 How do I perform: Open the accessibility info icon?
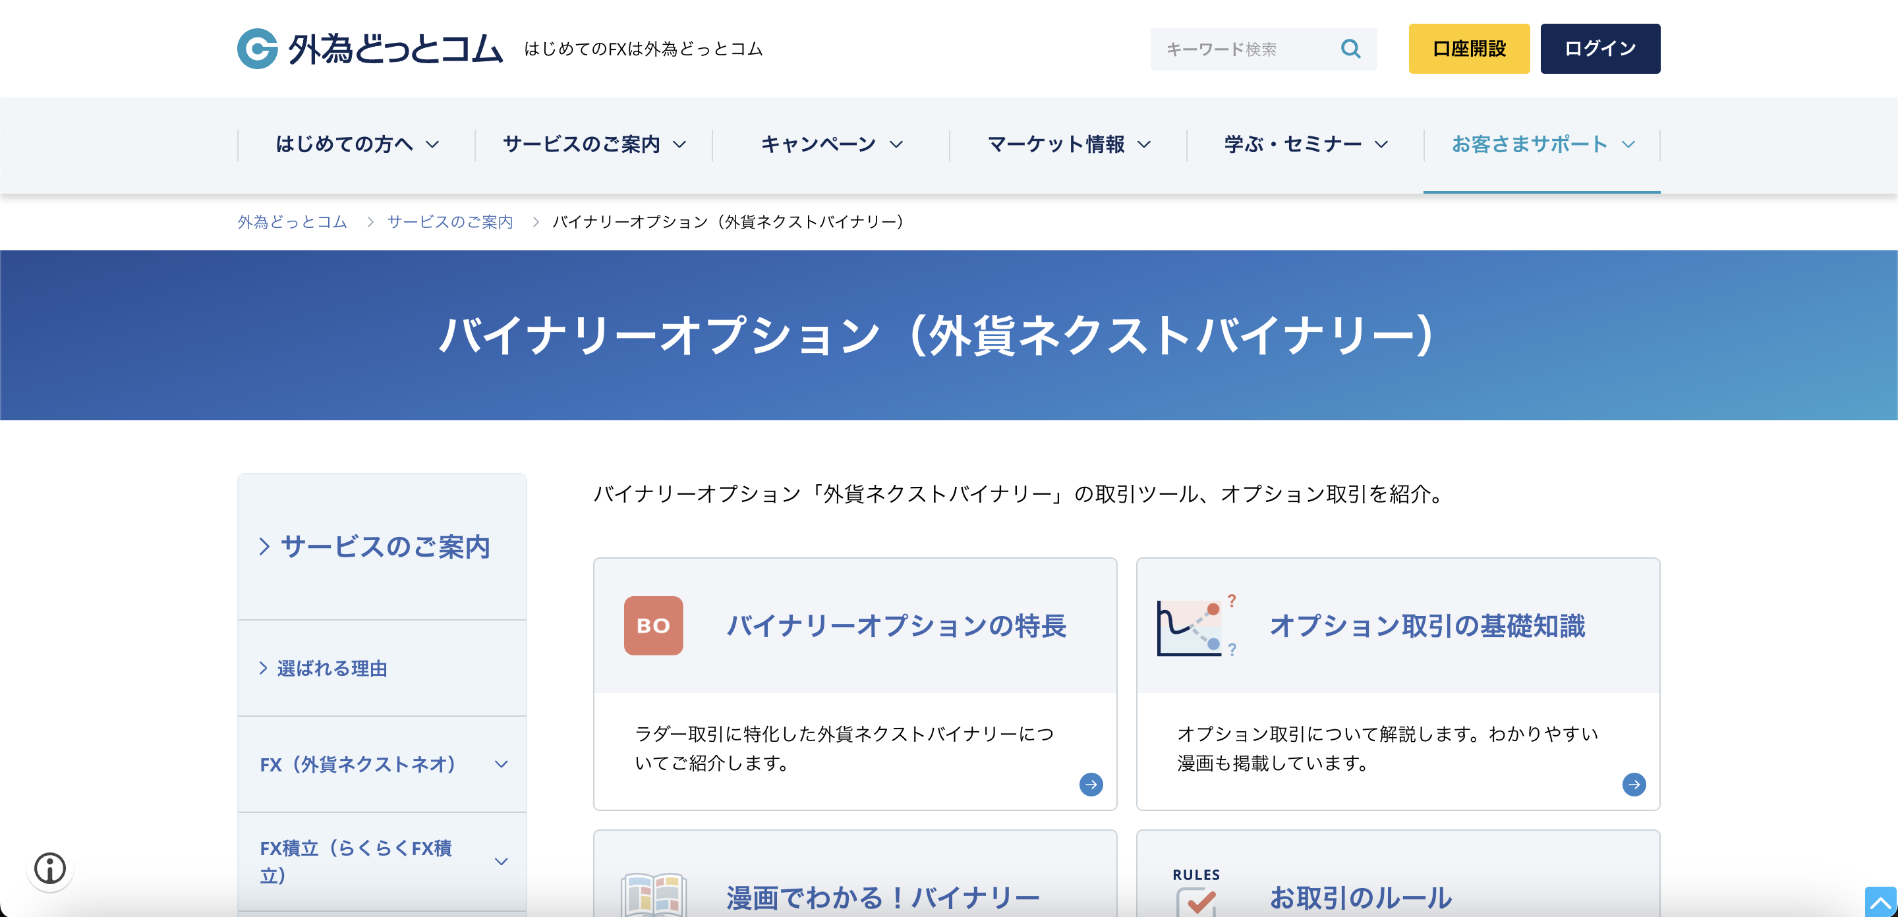(x=50, y=868)
